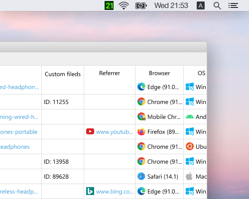Click the Edge icon in the first row
The height and width of the screenshot is (199, 249).
141,87
